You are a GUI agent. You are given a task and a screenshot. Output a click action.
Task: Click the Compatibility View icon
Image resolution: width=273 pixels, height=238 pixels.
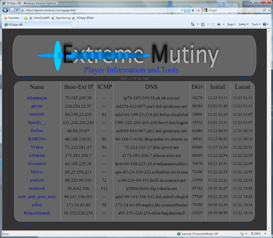187,10
